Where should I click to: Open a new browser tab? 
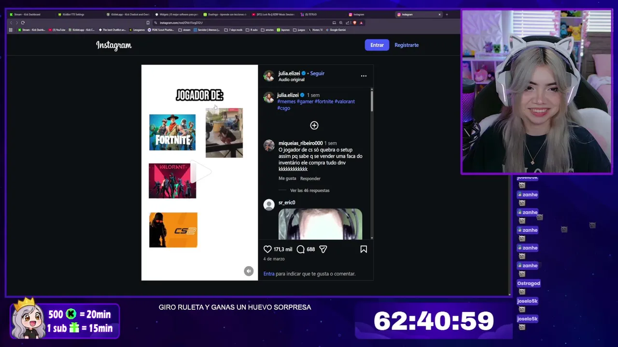[447, 14]
